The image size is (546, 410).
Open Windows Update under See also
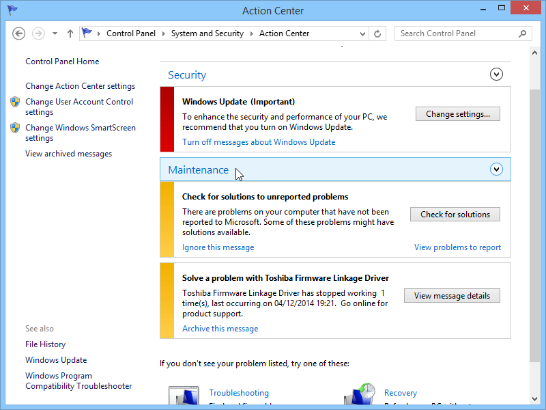56,360
